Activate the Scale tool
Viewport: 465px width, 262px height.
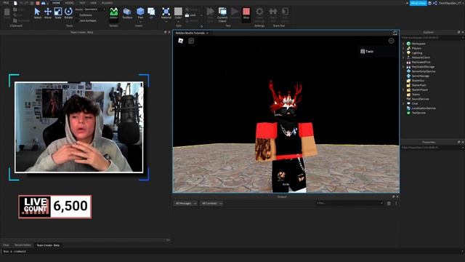click(58, 13)
